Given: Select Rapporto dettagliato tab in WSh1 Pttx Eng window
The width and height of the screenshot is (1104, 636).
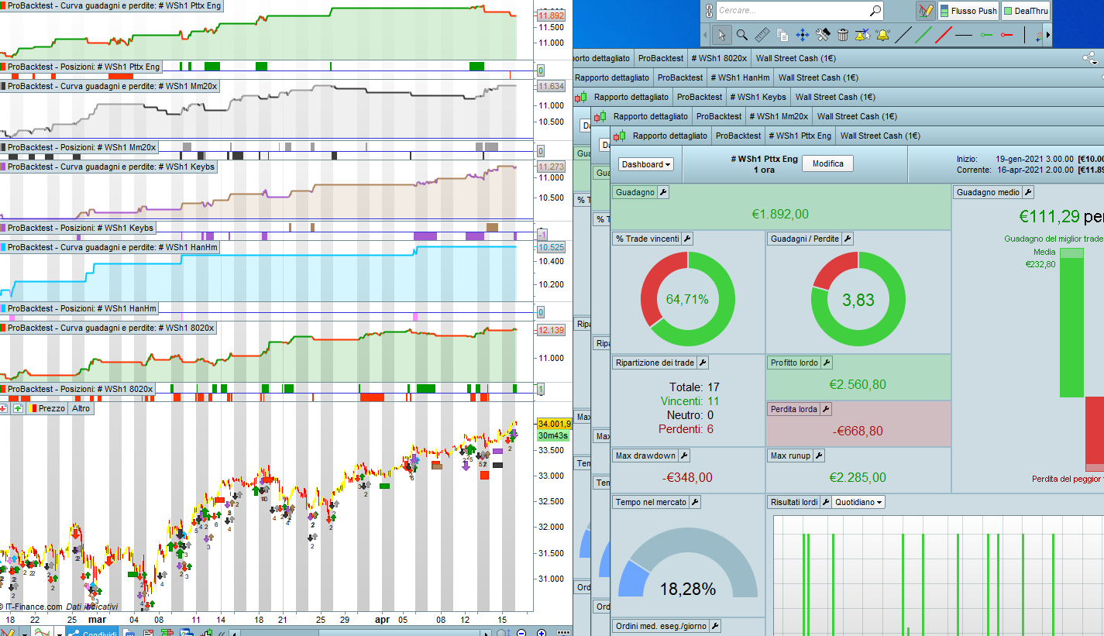Looking at the screenshot, I should [x=670, y=136].
